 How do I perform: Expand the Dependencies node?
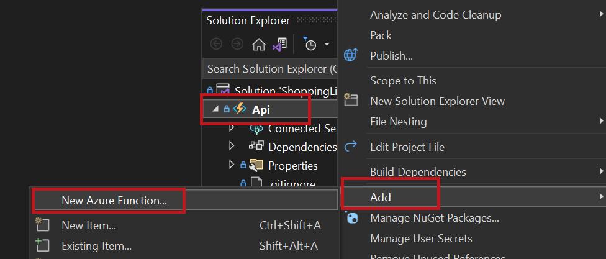[232, 146]
